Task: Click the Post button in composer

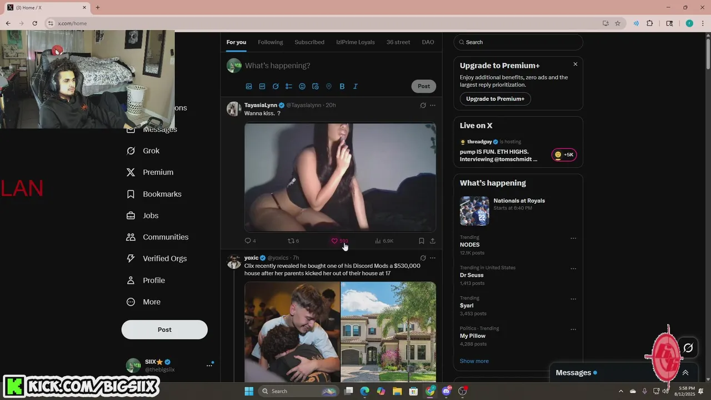Action: (x=424, y=86)
